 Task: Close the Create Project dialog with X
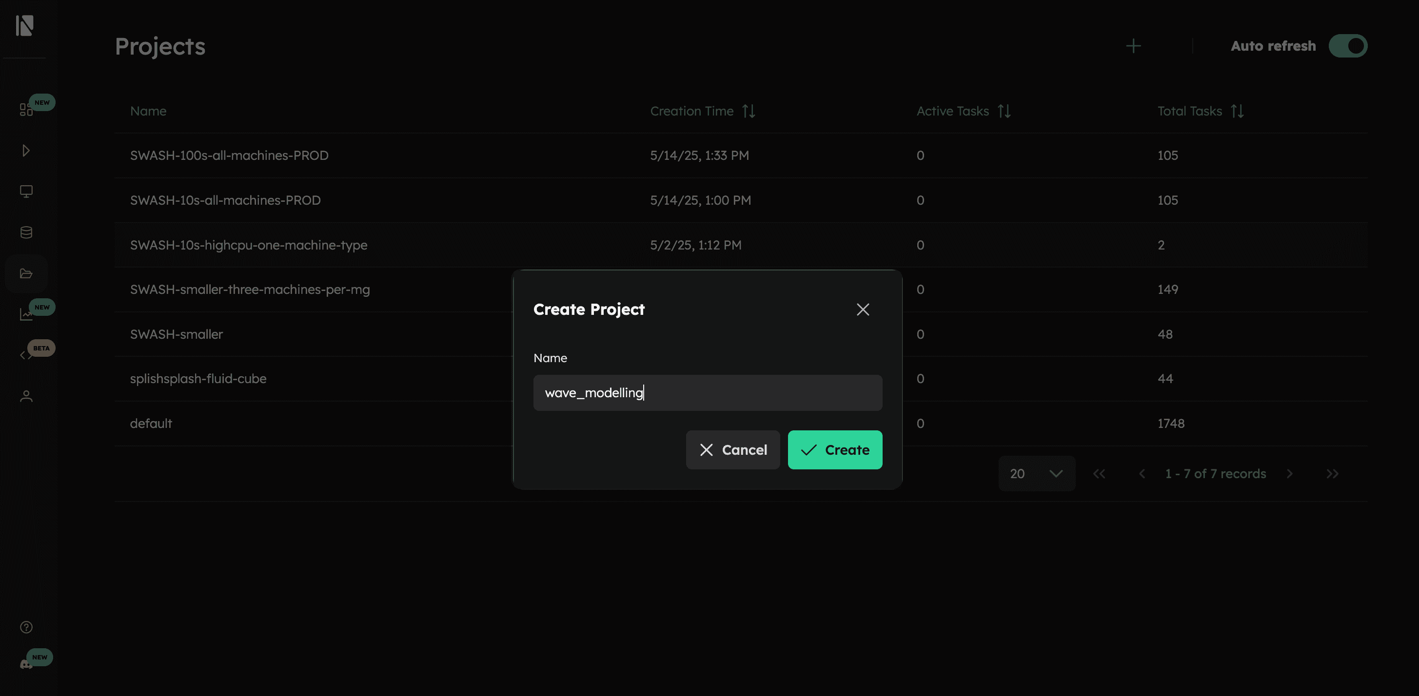pyautogui.click(x=863, y=309)
